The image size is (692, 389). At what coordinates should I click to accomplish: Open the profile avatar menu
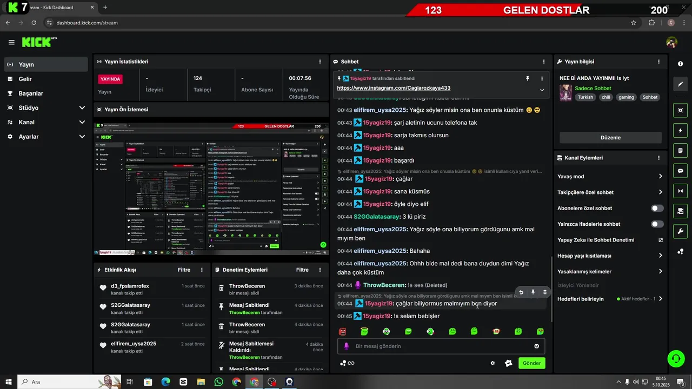[671, 42]
